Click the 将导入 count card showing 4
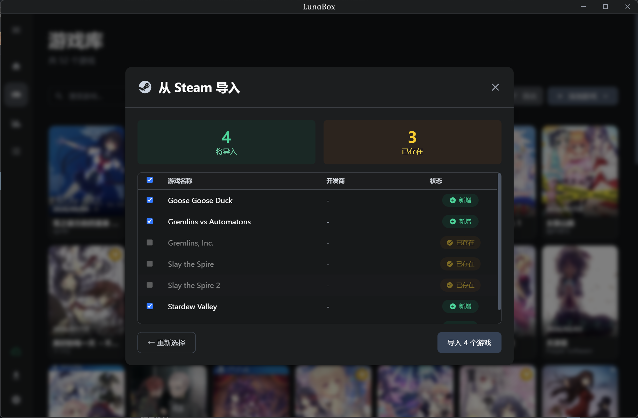 (x=226, y=142)
